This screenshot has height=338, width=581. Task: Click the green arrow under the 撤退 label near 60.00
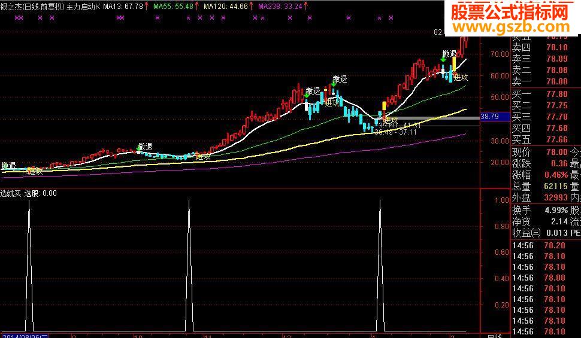(334, 85)
